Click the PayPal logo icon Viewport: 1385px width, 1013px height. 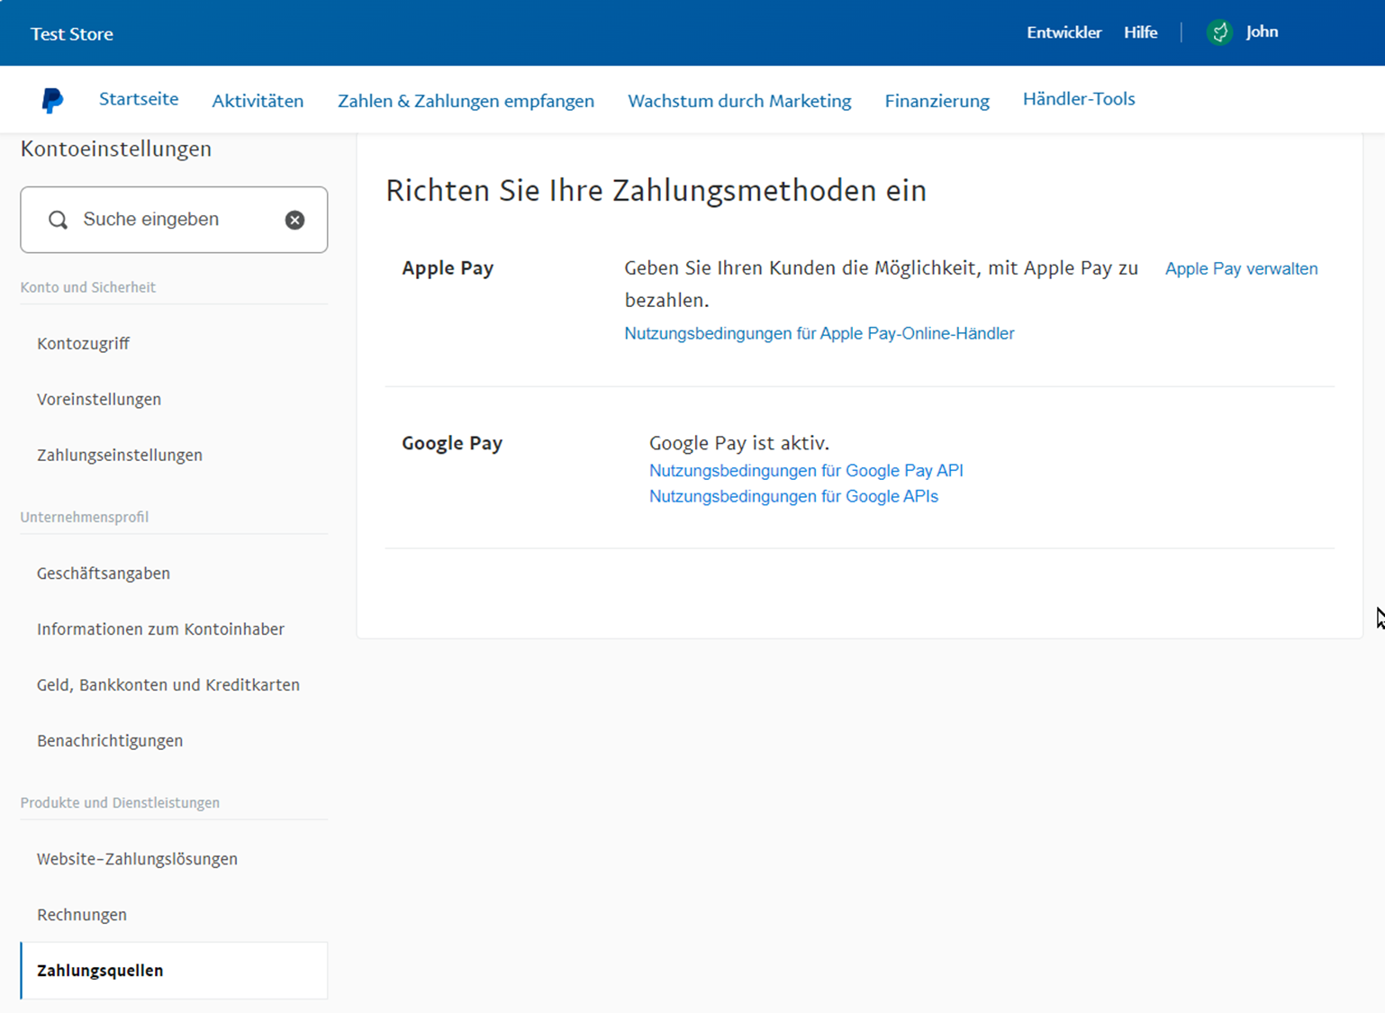(x=52, y=100)
